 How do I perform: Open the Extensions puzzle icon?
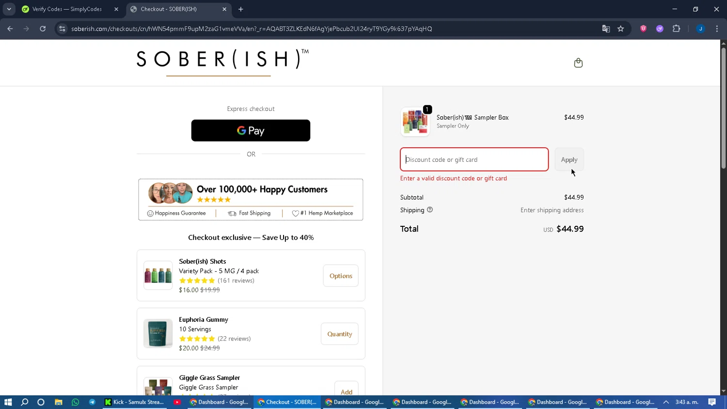(677, 29)
